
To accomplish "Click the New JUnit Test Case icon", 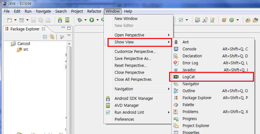I will point(205,20).
